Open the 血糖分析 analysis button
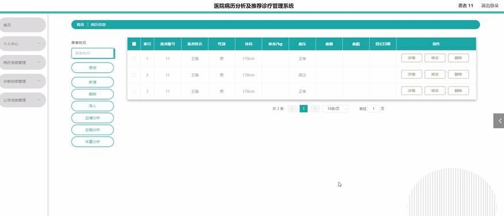This screenshot has width=504, height=216. pyautogui.click(x=93, y=118)
